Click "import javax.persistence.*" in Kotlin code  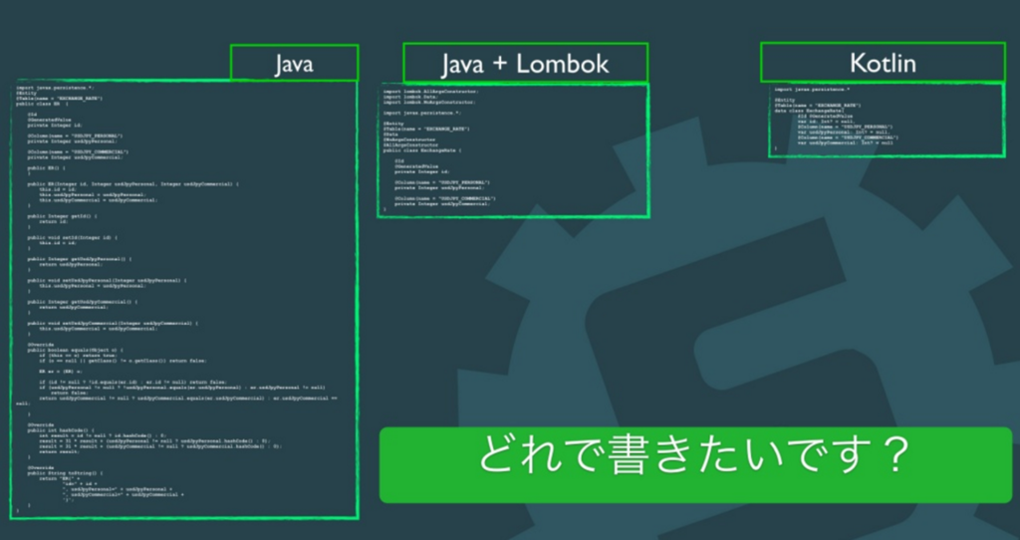pos(812,89)
